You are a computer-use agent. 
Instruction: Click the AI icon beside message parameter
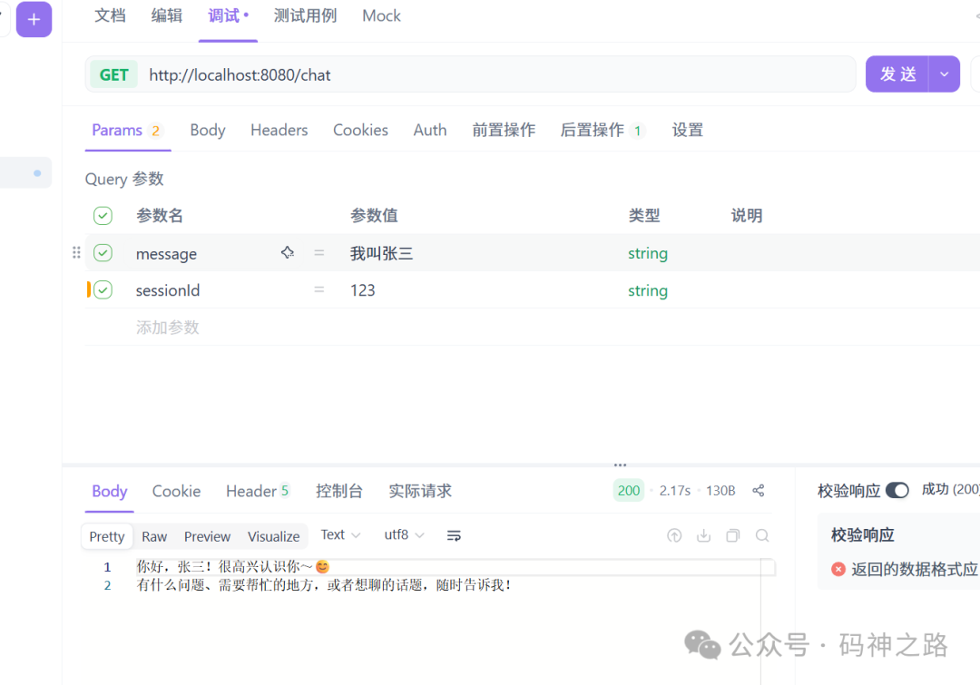[x=288, y=253]
